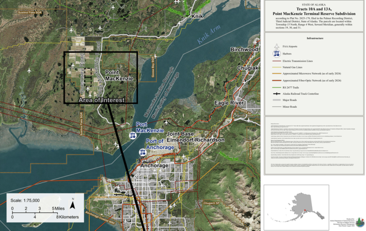This screenshot has width=366, height=231.
Task: Click the "Point MacKenzie" place label
Action: (119, 75)
